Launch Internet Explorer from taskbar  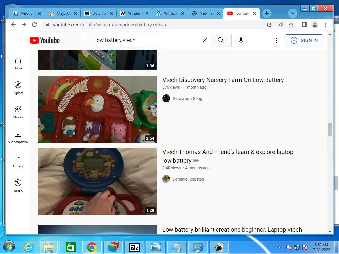pos(28,247)
